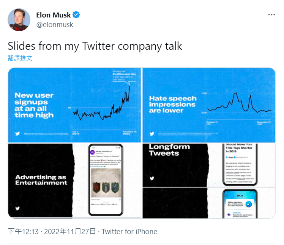Viewport: 284px width, 245px height.
Task: Open the Hate speech impressions slide
Action: [x=209, y=105]
